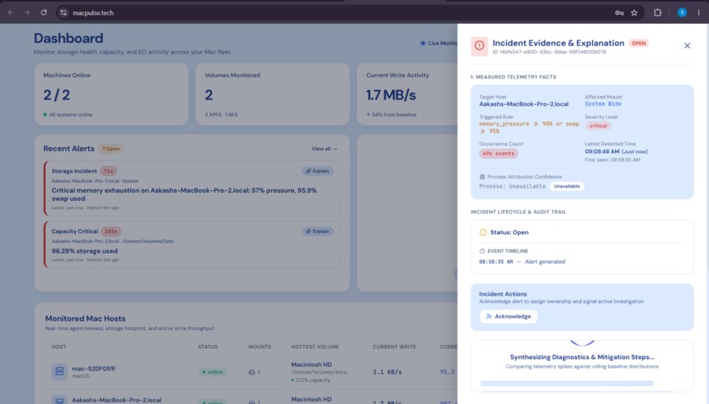
Task: Open the View all alerts link
Action: coord(324,149)
